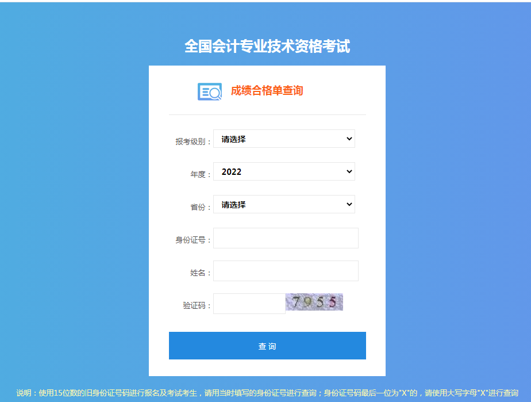
Task: Click the 身份证号 input field
Action: click(286, 238)
